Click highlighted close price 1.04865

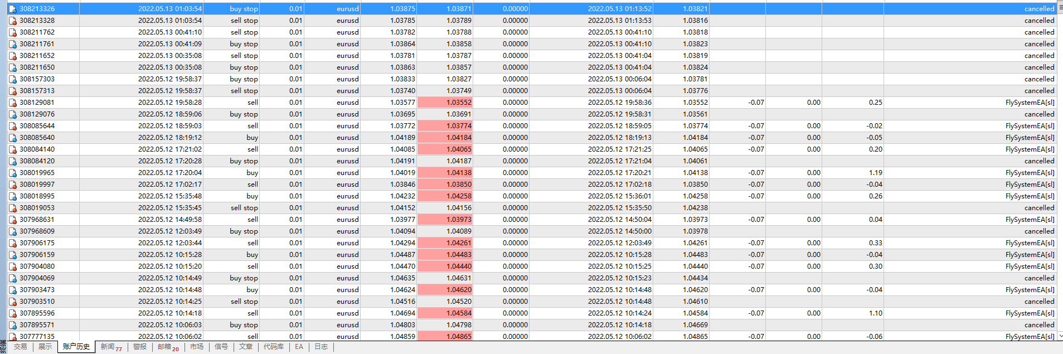coord(445,336)
